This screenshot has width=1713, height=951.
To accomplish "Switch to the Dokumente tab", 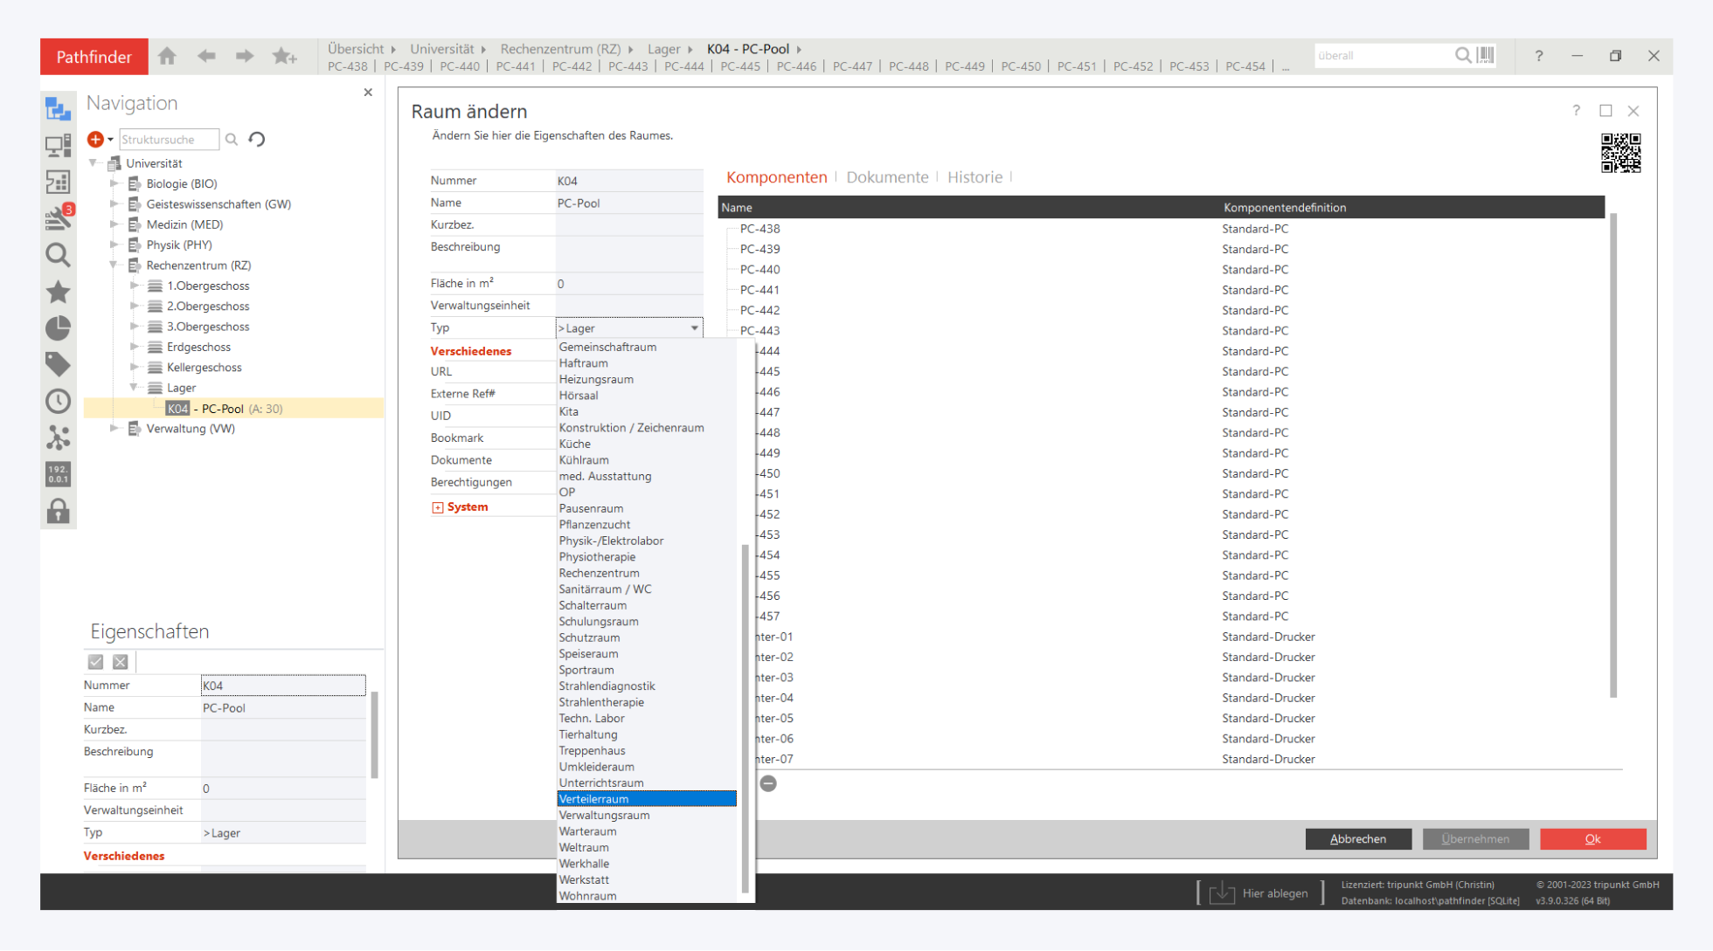I will pyautogui.click(x=887, y=177).
